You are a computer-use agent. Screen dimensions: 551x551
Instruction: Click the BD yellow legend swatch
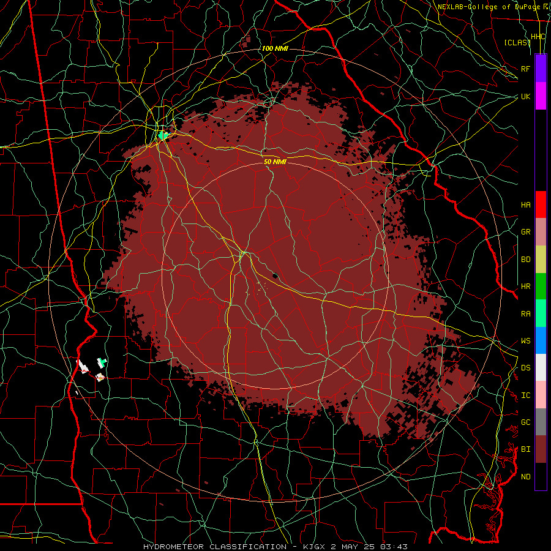541,260
